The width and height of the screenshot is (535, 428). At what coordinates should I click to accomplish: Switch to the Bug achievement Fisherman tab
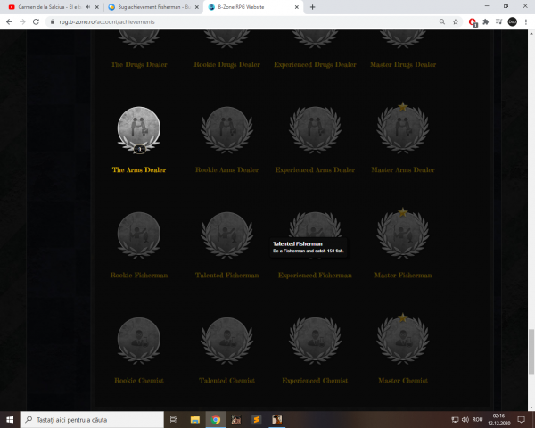(153, 7)
